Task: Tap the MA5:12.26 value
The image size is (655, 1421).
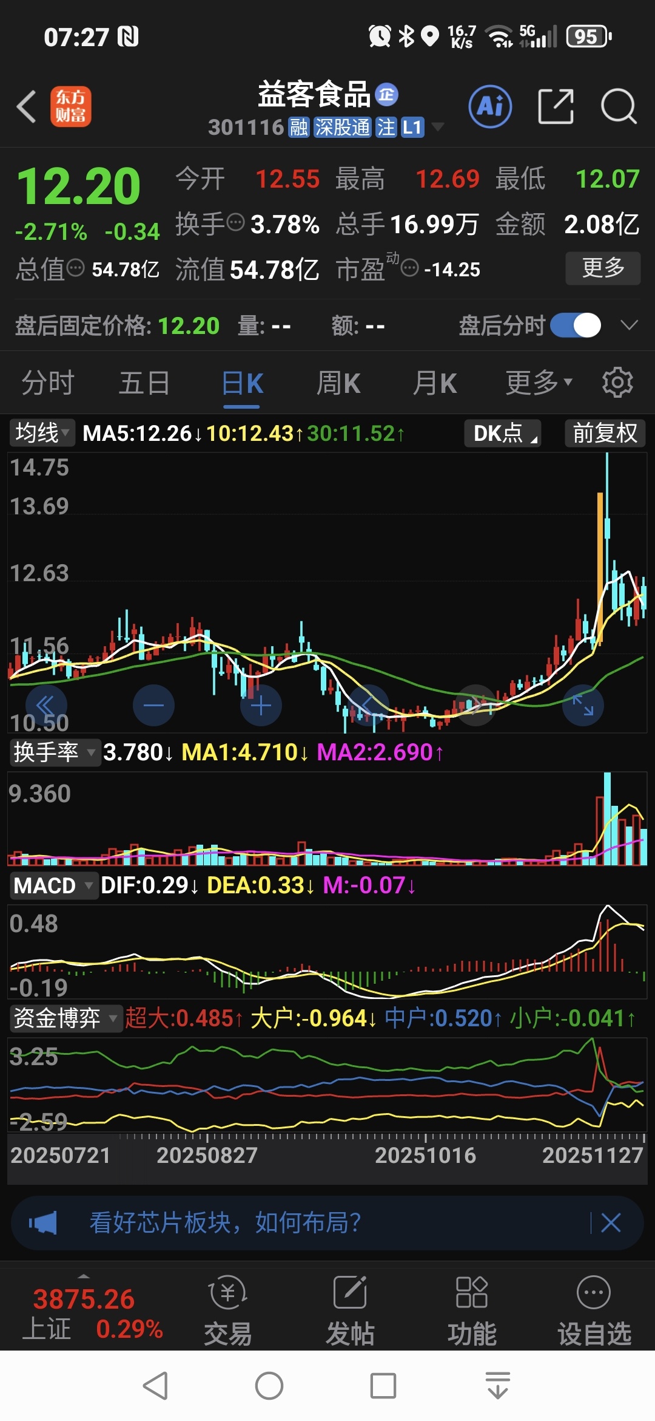Action: click(143, 434)
